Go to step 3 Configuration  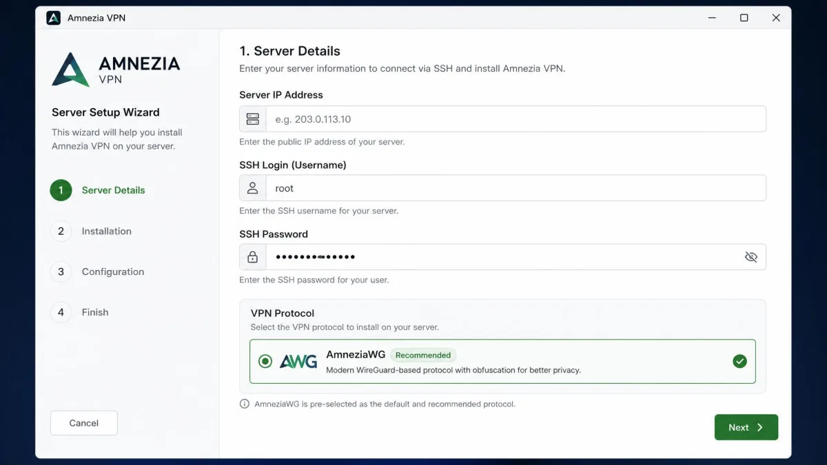97,271
